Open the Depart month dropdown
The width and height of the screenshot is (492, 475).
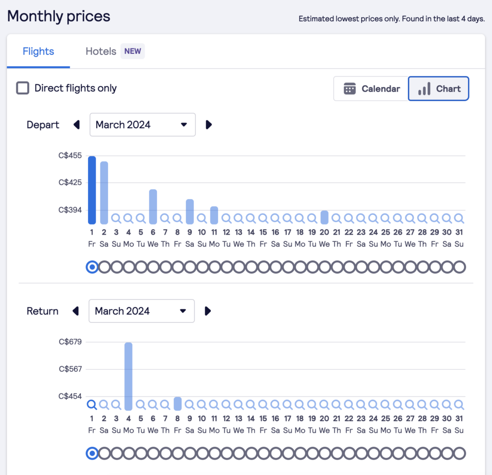click(142, 125)
